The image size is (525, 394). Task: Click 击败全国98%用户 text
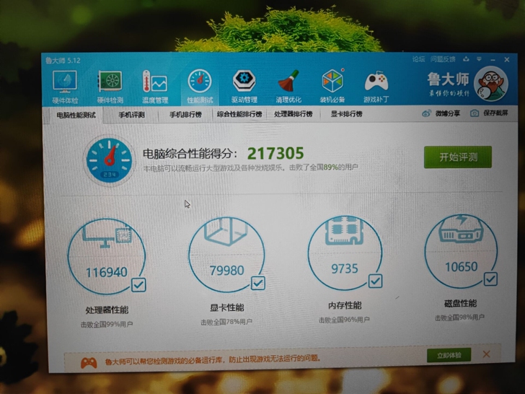coord(459,318)
